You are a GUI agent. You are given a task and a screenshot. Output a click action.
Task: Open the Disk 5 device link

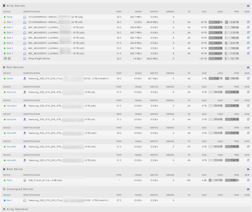(x=10, y=43)
